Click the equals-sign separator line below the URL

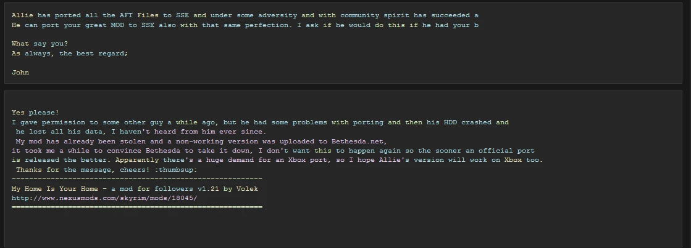click(136, 207)
